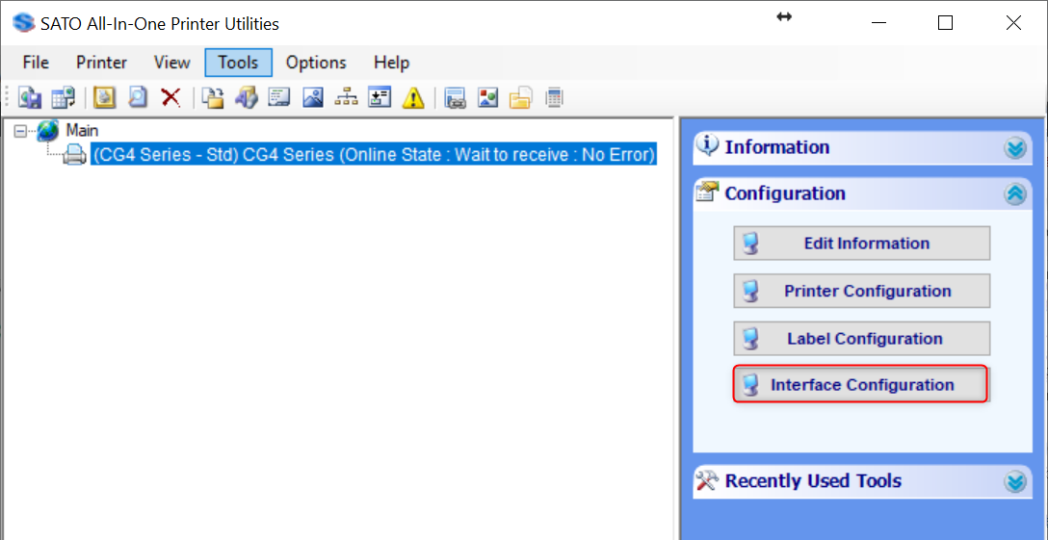
Task: Open the Options menu
Action: pos(316,63)
